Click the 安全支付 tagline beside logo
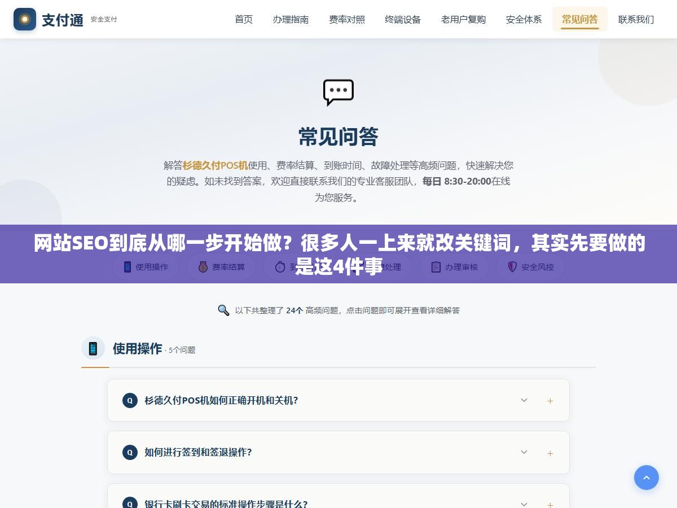The image size is (677, 508). (104, 19)
